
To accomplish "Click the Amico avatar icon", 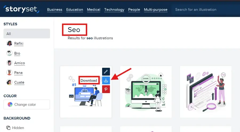I will [9, 63].
